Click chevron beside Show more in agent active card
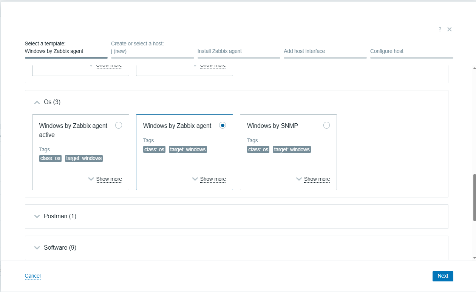The height and width of the screenshot is (292, 476). point(91,179)
